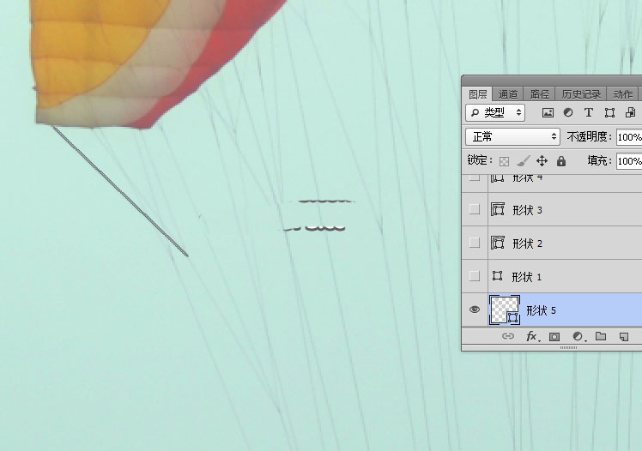Click the lock all padlock icon

coord(561,161)
